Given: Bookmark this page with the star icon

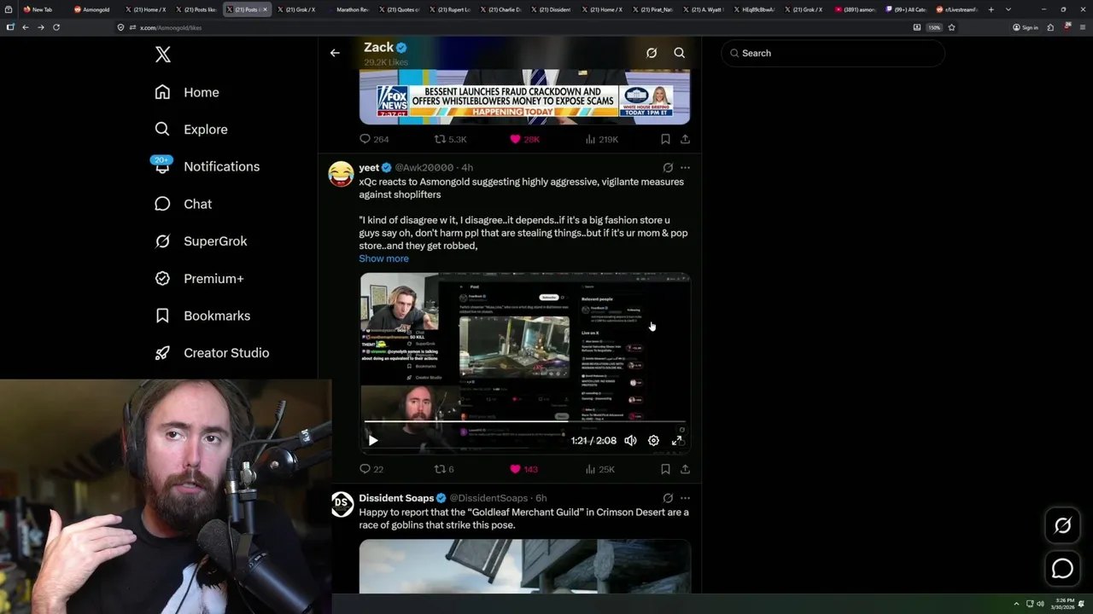Looking at the screenshot, I should 951,27.
